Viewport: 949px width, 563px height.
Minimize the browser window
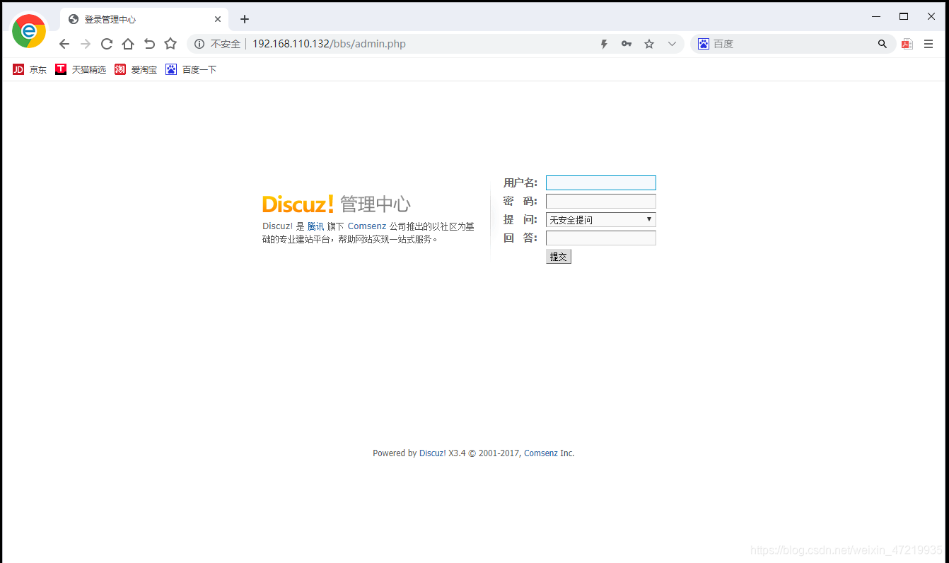876,16
